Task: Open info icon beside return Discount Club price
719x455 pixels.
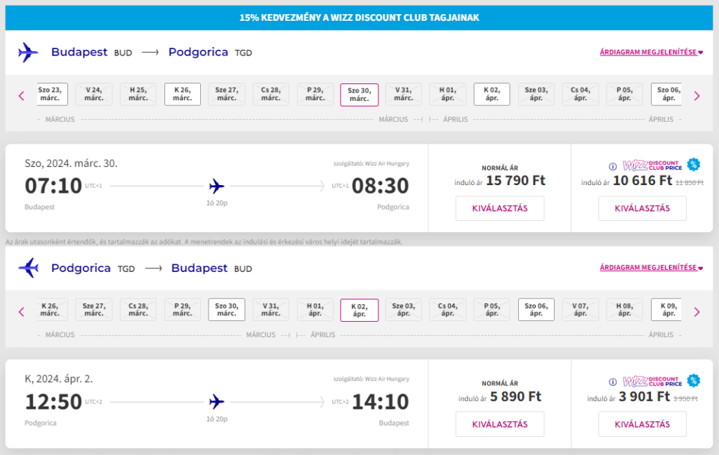Action: (612, 382)
